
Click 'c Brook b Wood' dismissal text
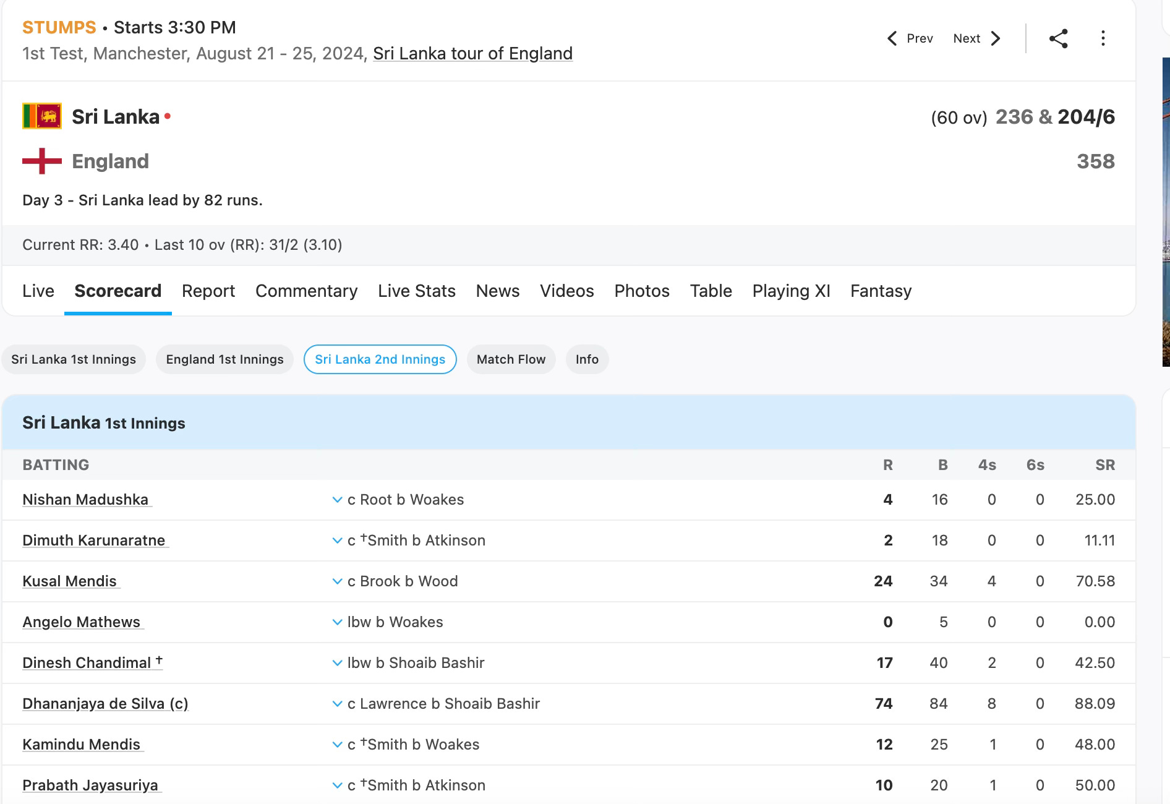point(403,581)
